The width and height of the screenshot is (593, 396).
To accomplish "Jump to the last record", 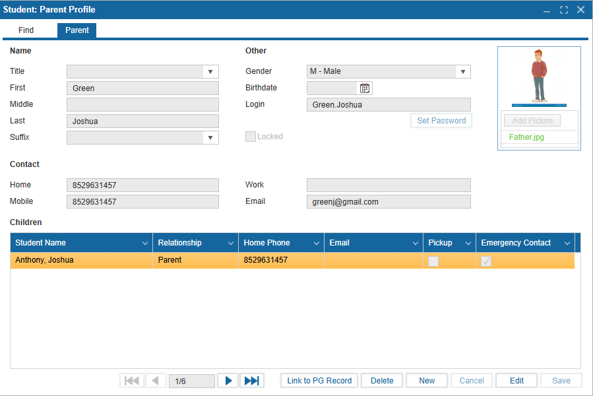I will [x=251, y=381].
